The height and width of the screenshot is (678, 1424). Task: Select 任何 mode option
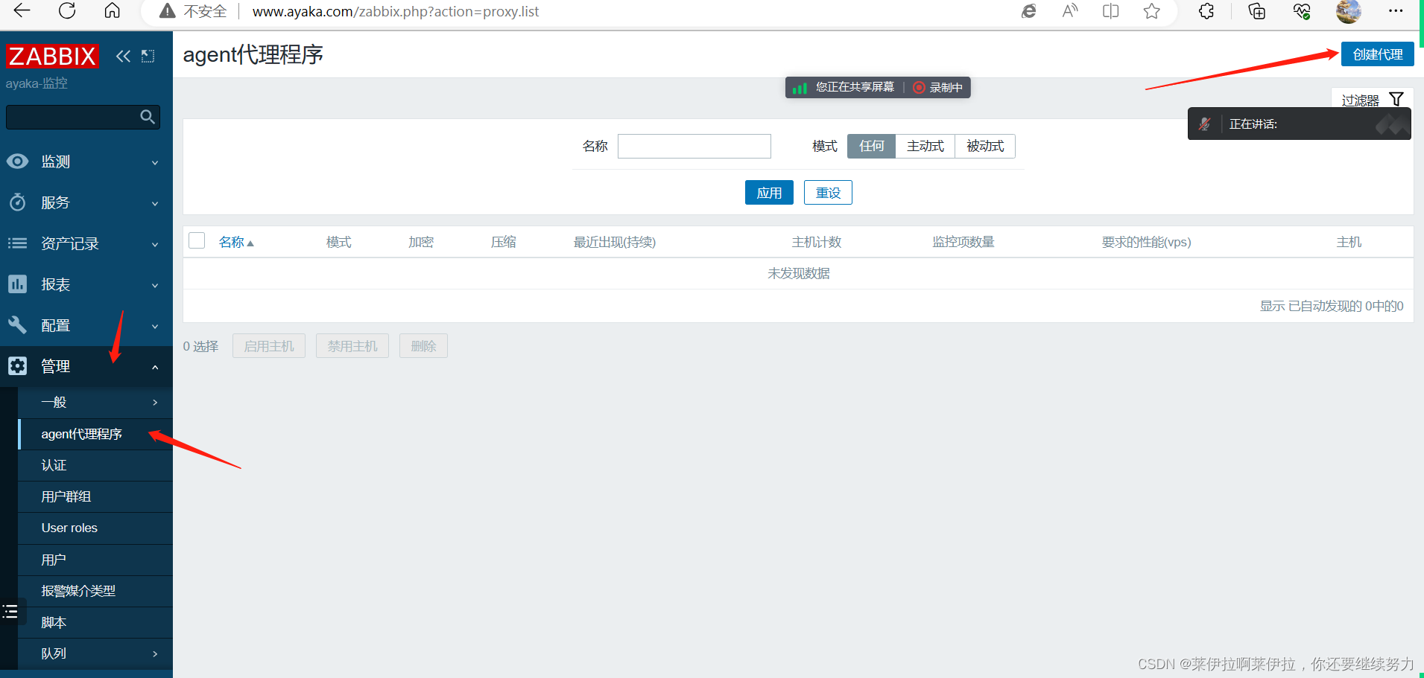871,146
